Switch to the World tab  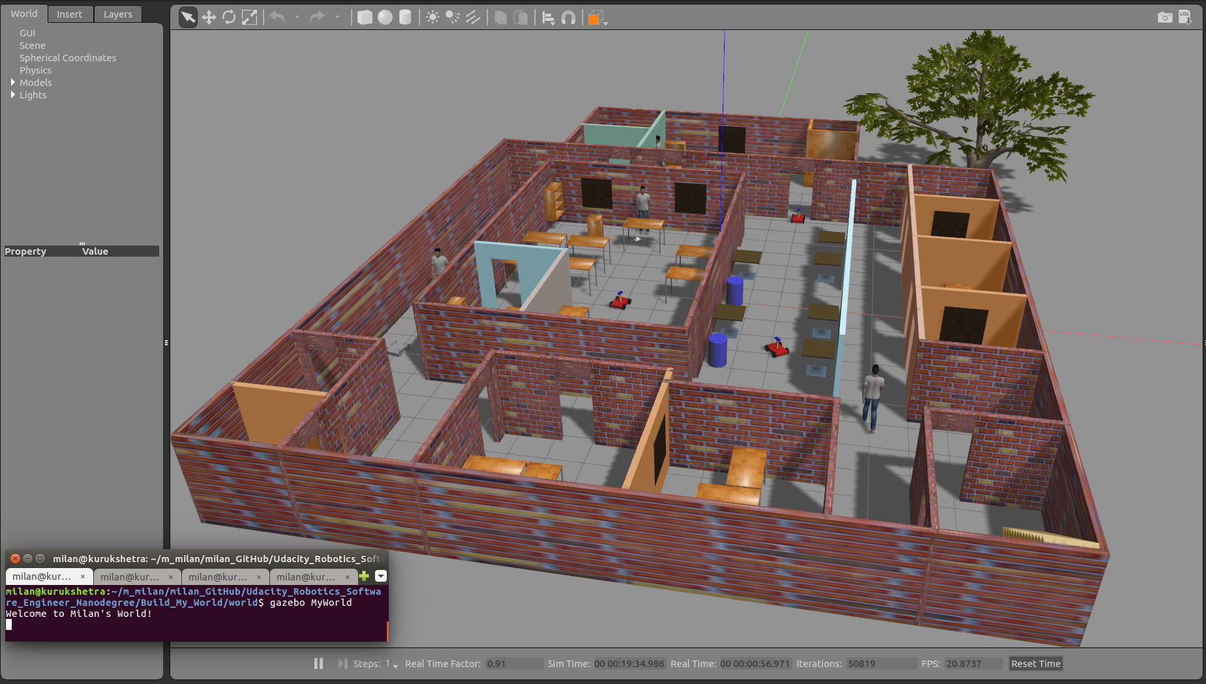[x=24, y=14]
